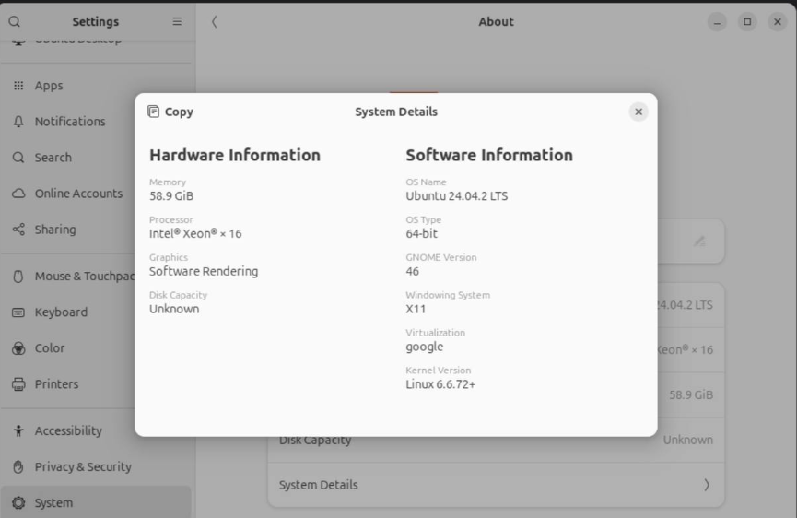Image resolution: width=797 pixels, height=518 pixels.
Task: Select System in the sidebar
Action: [97, 502]
